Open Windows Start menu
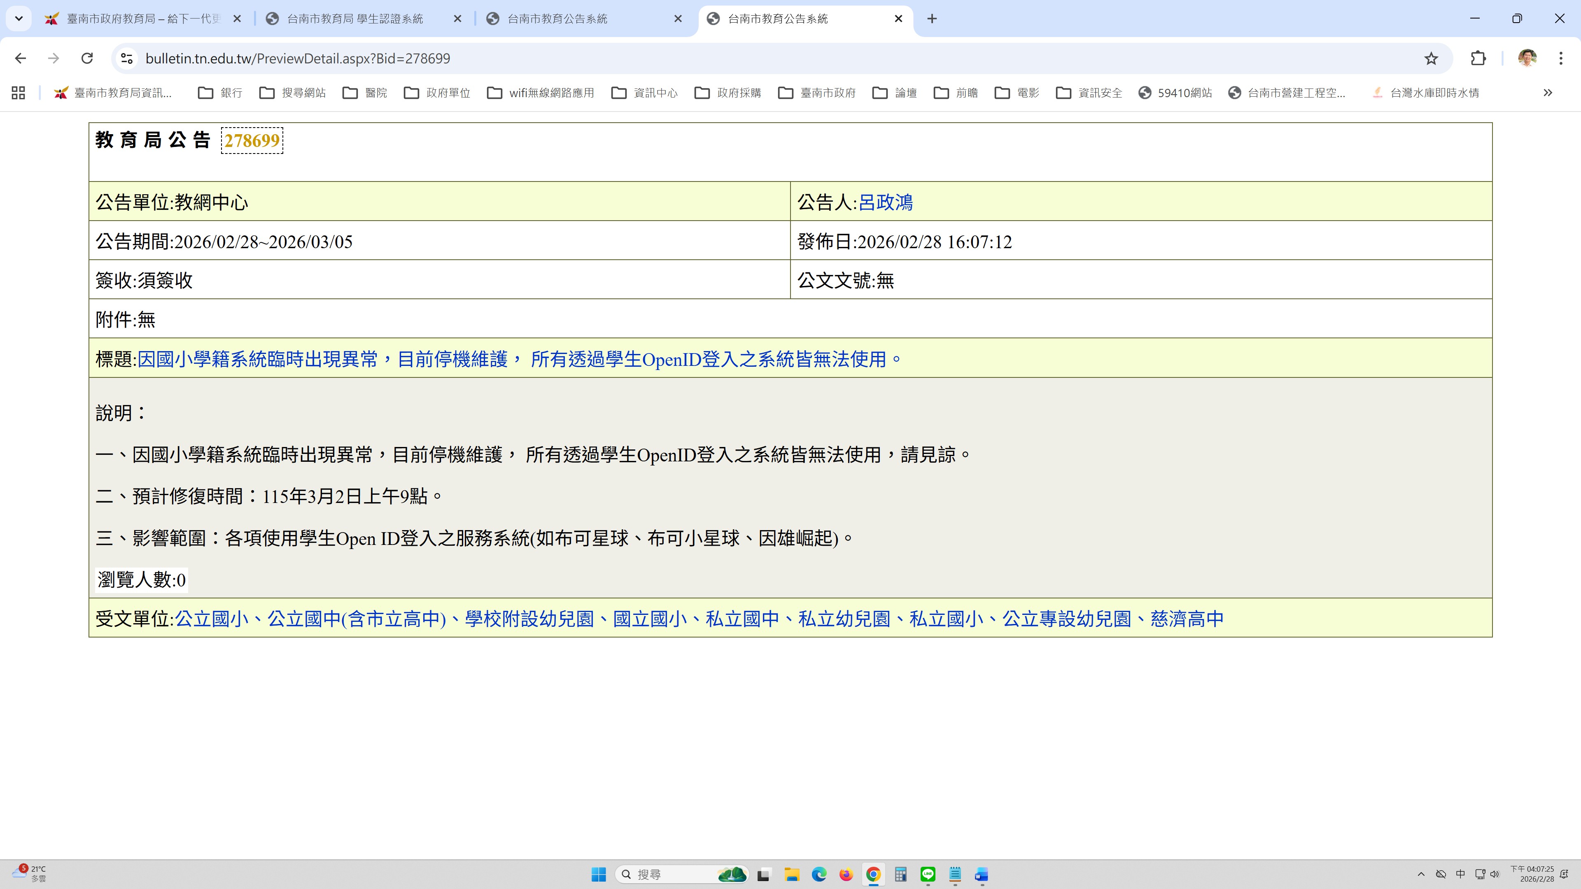This screenshot has width=1581, height=889. tap(598, 874)
